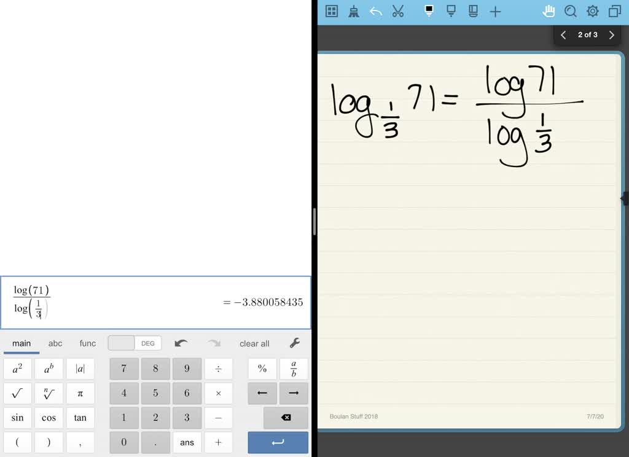Select the scissors cut tool
The height and width of the screenshot is (457, 629).
397,11
